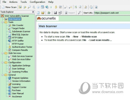The width and height of the screenshot is (130, 100).
Task: Click the green puzzle-piece icon in scan toolbar
Action: [49, 13]
